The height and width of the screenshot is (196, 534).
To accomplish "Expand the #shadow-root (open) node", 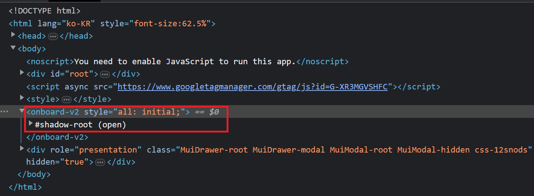I will (x=31, y=123).
